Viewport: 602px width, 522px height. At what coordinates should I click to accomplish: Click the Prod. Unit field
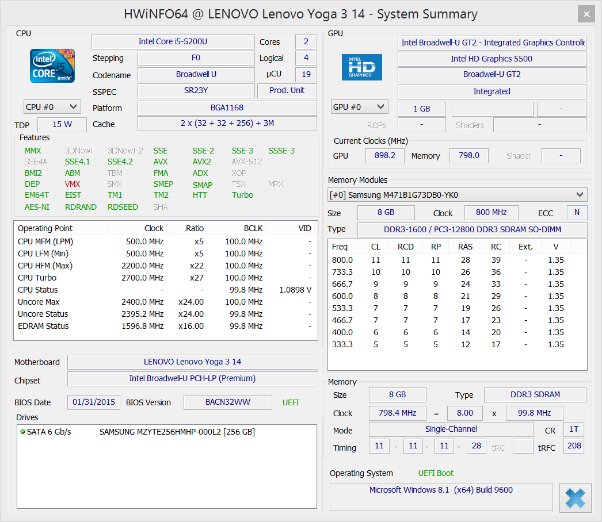click(287, 90)
